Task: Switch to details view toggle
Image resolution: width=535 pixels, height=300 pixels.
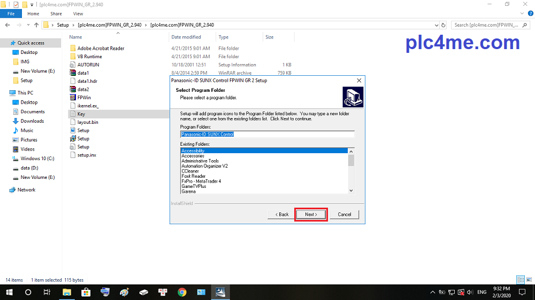Action: tap(520, 280)
